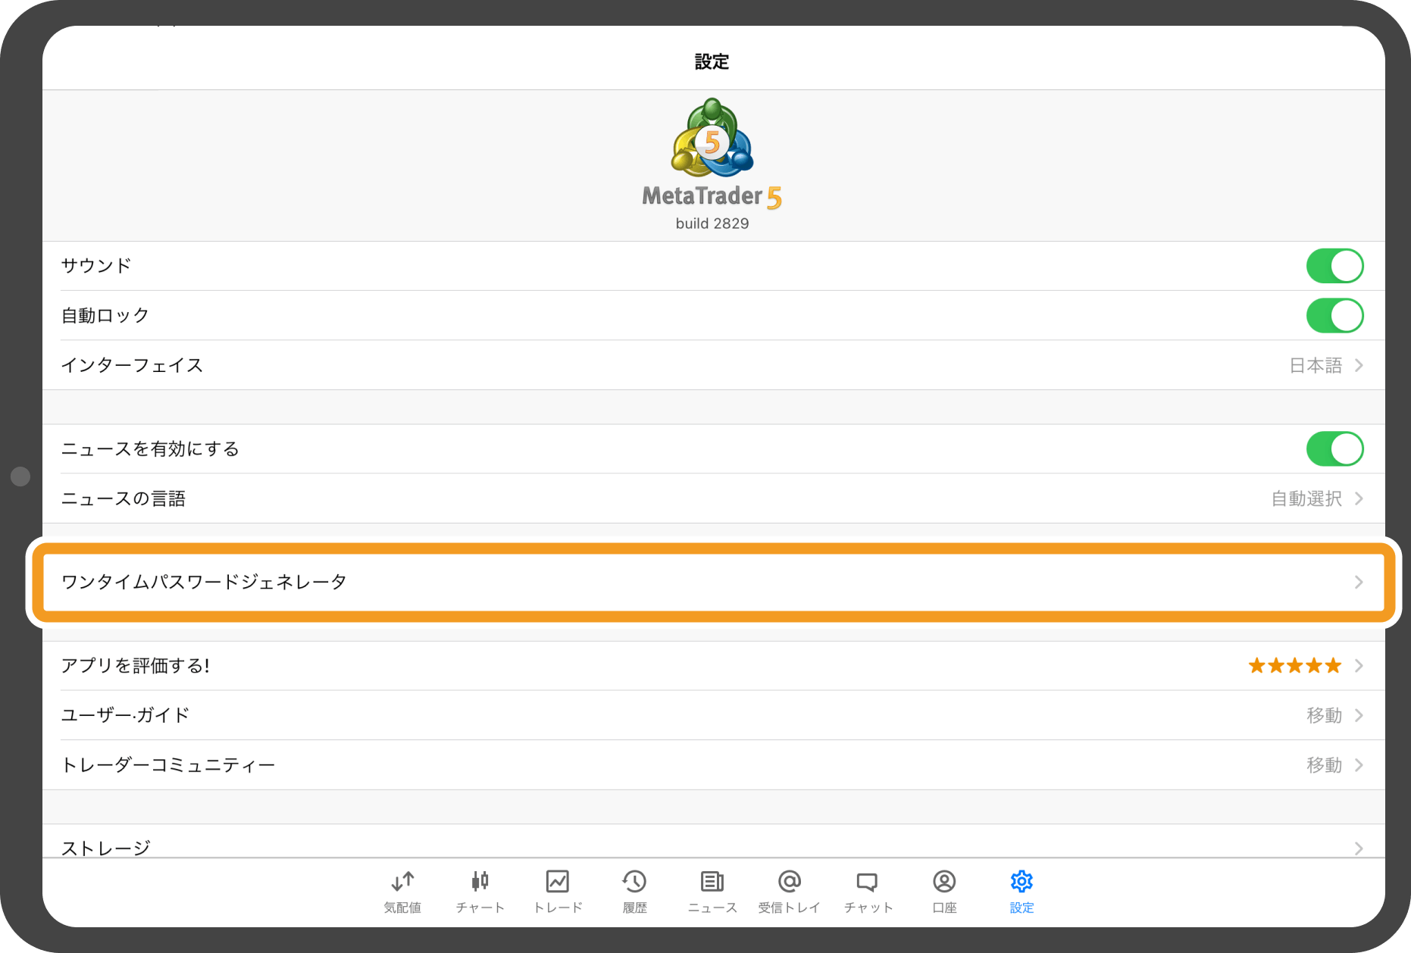This screenshot has width=1411, height=953.
Task: Tap the ユーザー·ガイド row label
Action: tap(125, 715)
